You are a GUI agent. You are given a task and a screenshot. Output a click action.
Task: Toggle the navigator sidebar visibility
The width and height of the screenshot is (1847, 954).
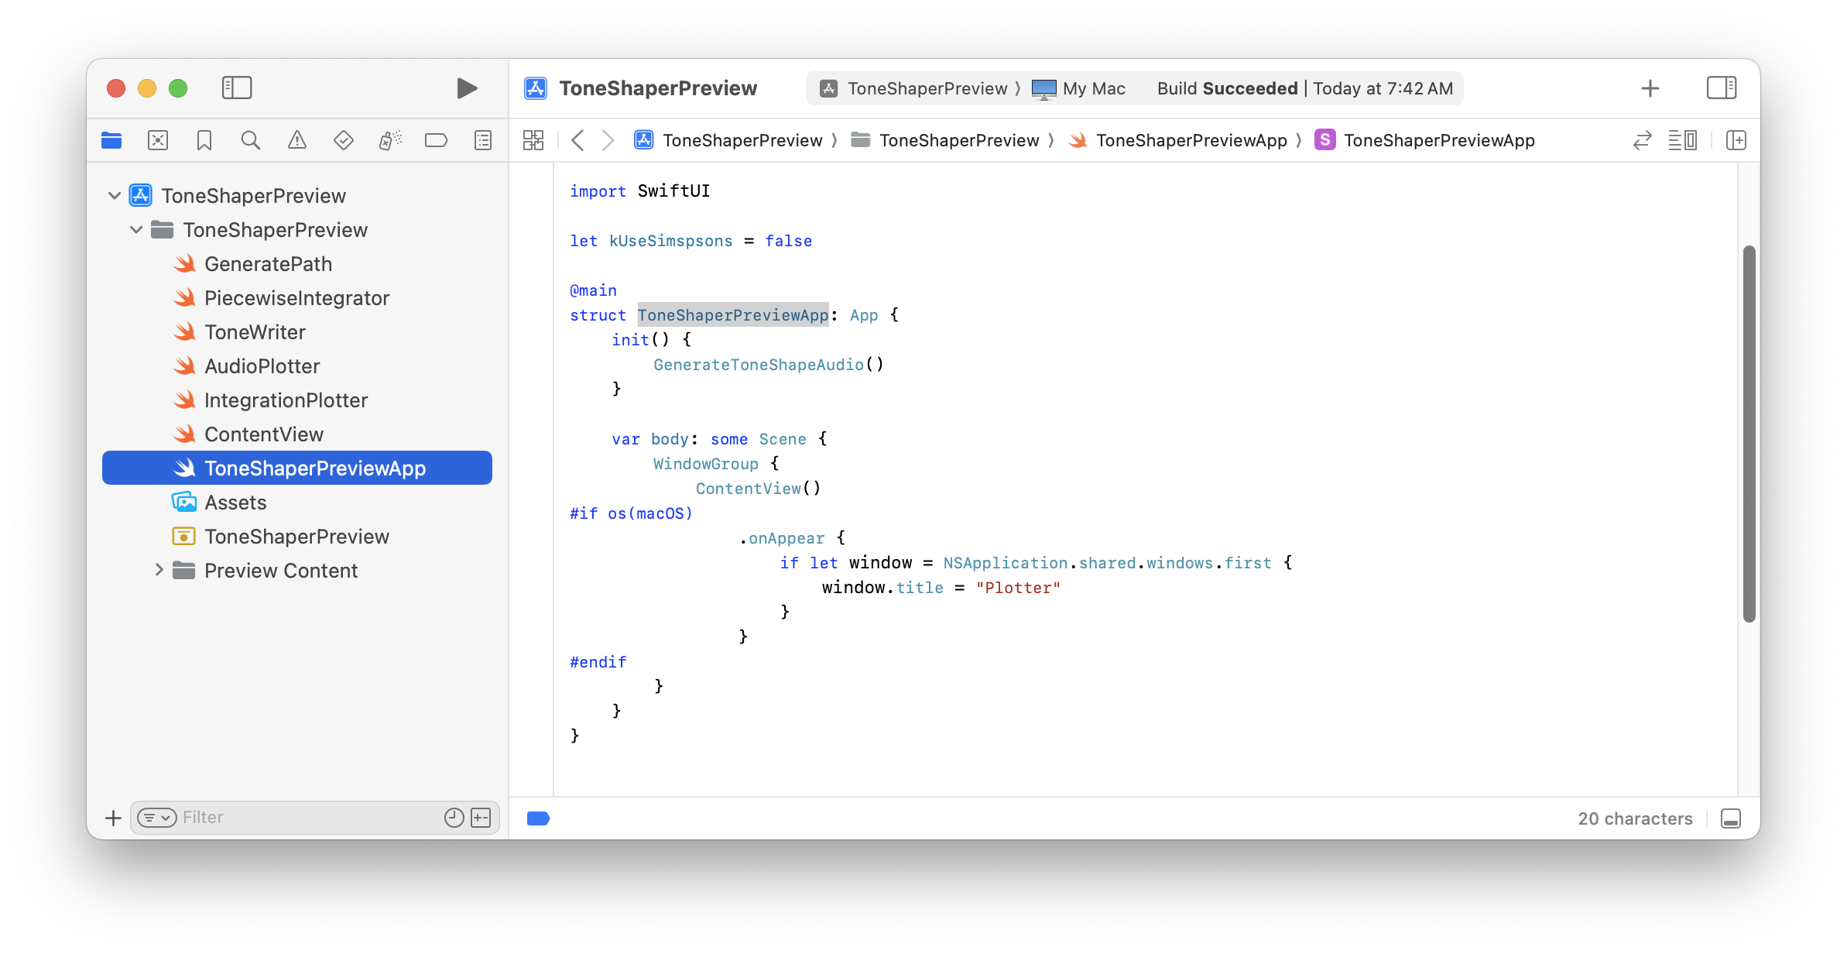tap(237, 88)
